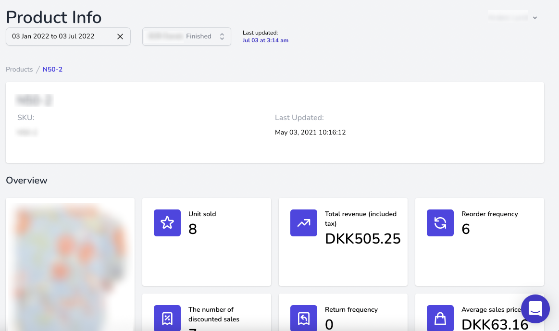Click the discount receipt icon

click(x=167, y=318)
